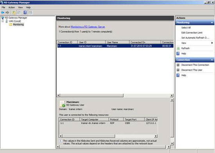This screenshot has width=215, height=153.
Task: Click the Disconnect This Connection icon
Action: click(178, 65)
